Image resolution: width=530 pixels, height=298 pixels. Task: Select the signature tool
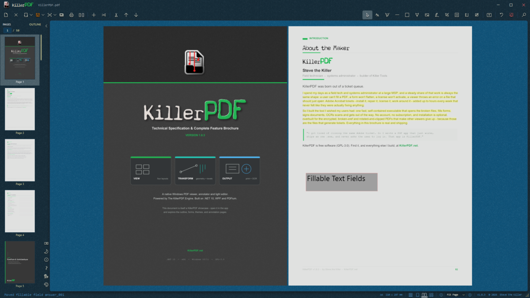pyautogui.click(x=437, y=15)
